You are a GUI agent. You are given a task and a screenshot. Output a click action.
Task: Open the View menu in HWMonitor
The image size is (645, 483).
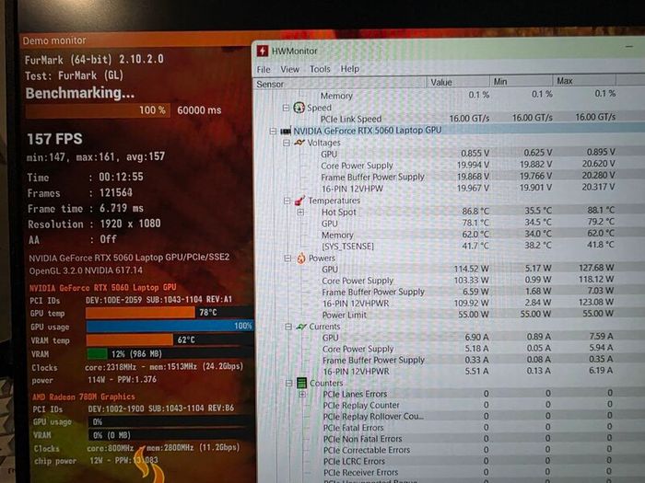point(290,69)
